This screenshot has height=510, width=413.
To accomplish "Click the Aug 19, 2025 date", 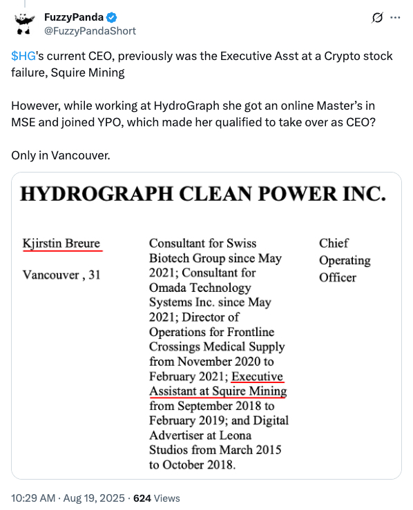I will (x=94, y=498).
